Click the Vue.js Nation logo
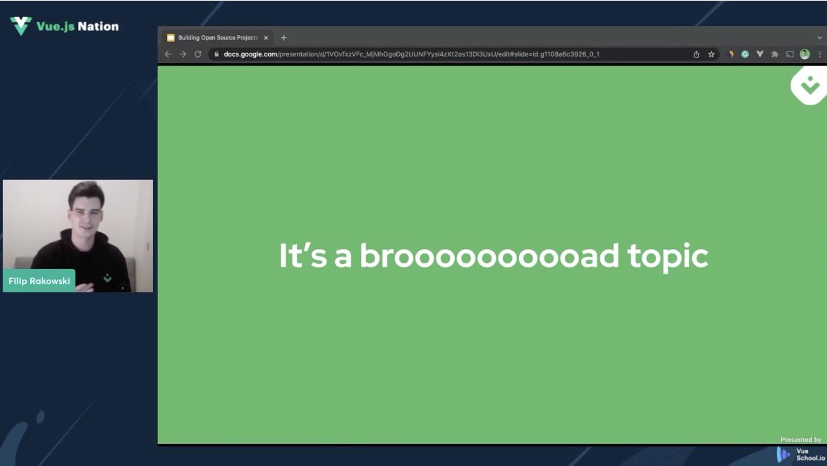827x466 pixels. [65, 26]
